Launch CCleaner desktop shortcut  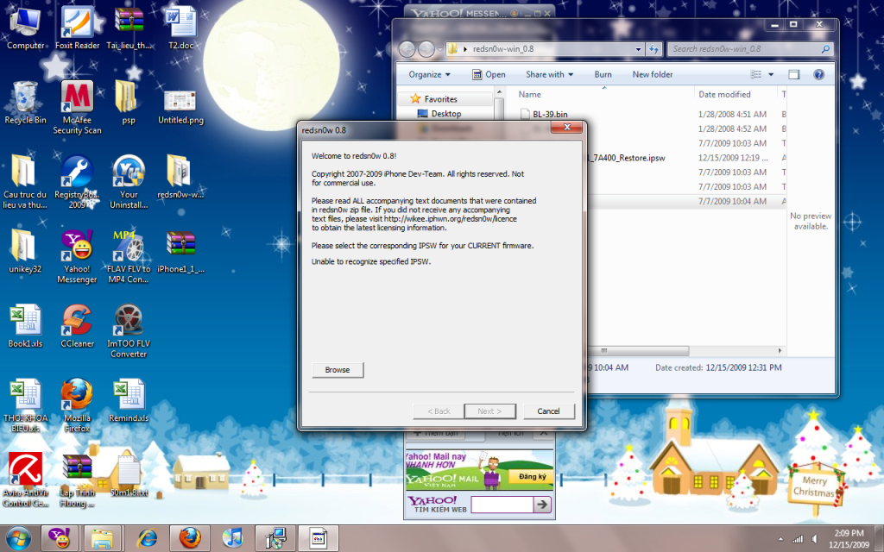[77, 325]
